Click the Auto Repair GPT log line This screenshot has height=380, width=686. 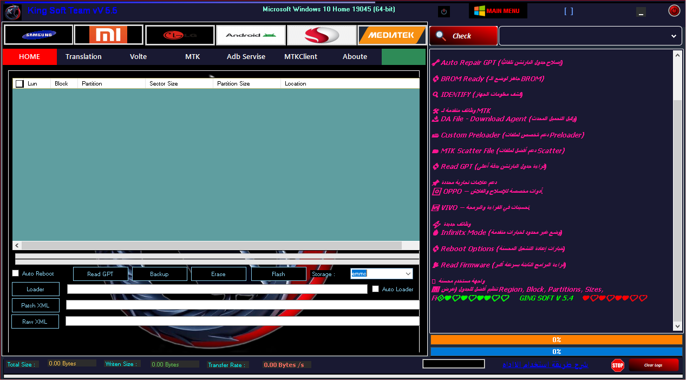(x=498, y=63)
